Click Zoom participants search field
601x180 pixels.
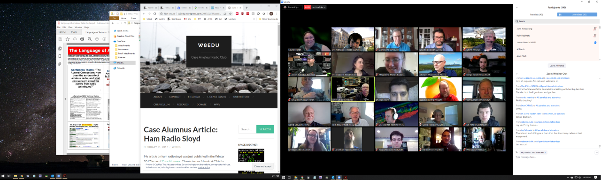(556, 21)
